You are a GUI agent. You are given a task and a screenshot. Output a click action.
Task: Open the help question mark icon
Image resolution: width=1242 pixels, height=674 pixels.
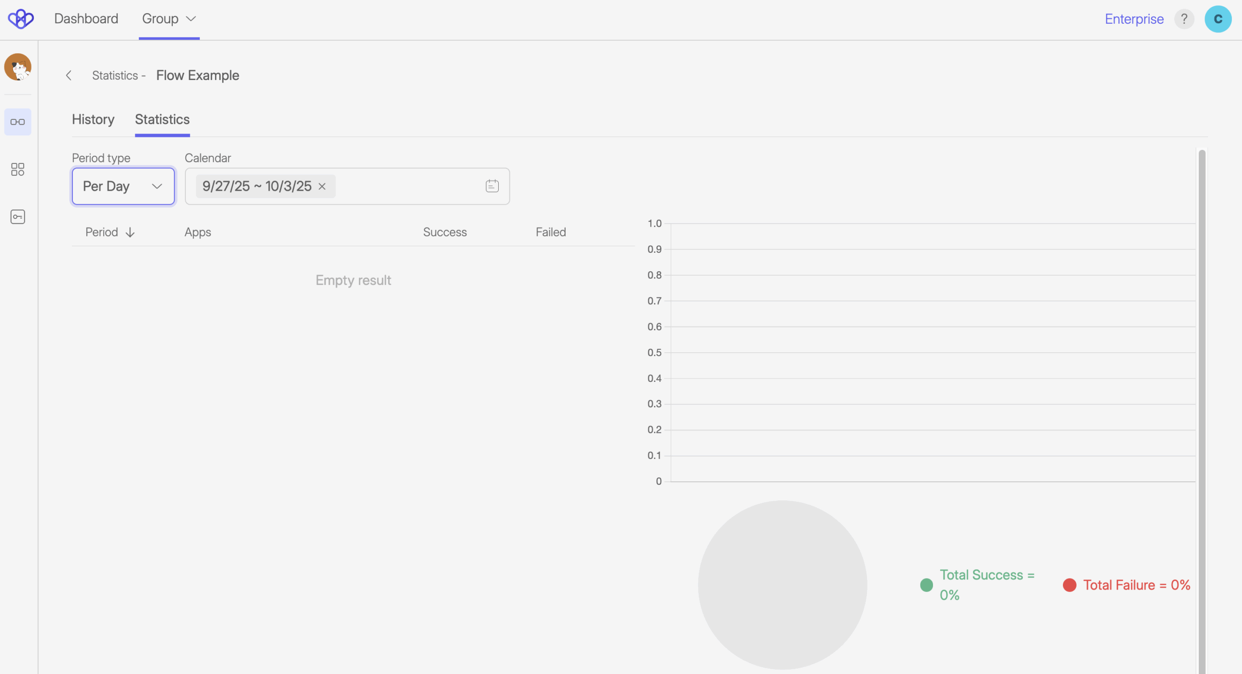(x=1184, y=19)
